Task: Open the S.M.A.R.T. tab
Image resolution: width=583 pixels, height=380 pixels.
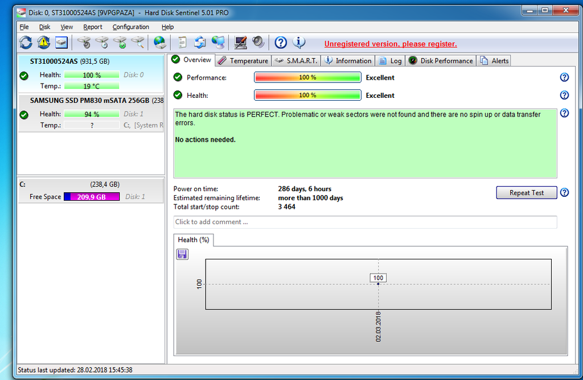Action: click(296, 60)
